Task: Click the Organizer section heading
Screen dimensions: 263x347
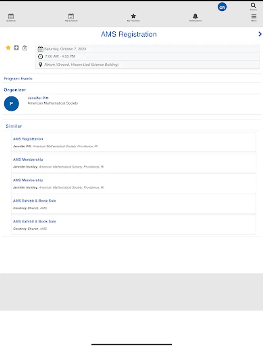Action: 15,90
